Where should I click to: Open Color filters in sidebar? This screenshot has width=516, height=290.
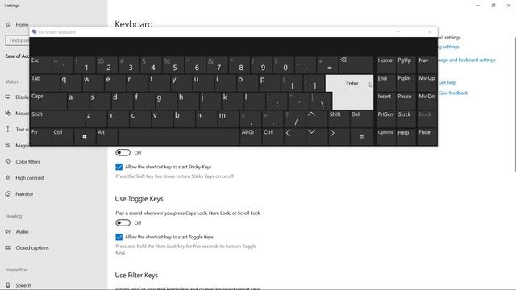tap(27, 162)
